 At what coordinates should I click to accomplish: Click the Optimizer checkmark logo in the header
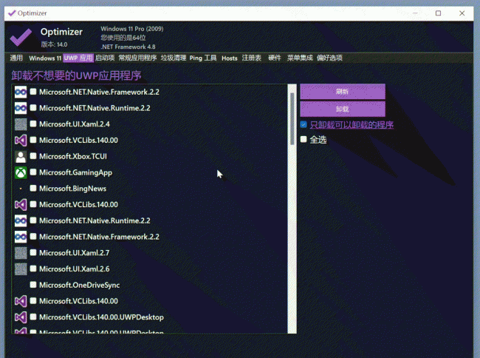click(21, 37)
